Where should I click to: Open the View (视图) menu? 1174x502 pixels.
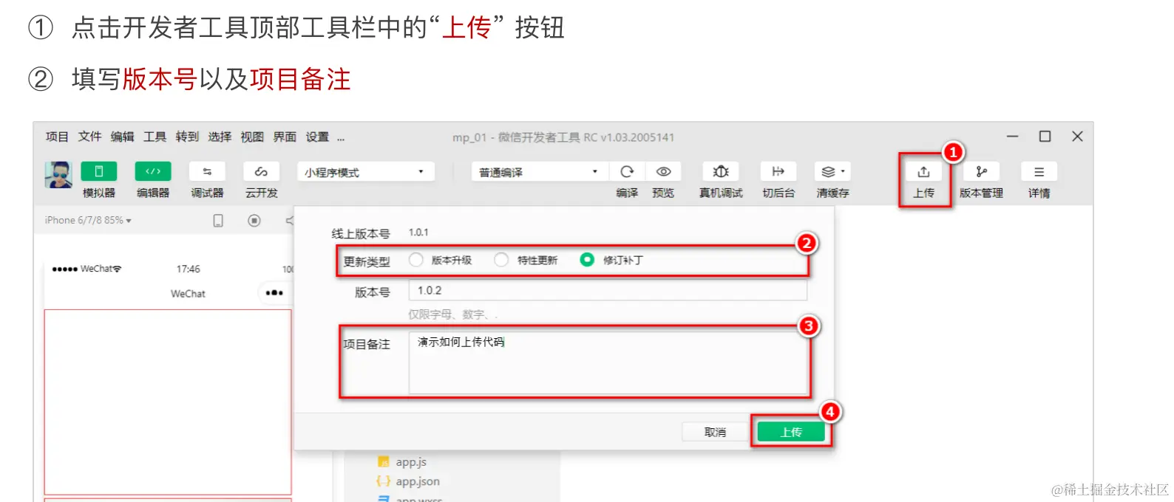tap(252, 137)
